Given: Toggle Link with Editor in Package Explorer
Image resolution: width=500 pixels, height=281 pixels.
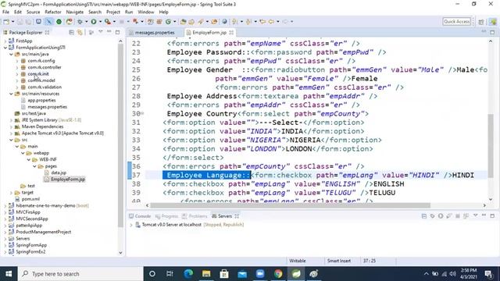Looking at the screenshot, I should [x=80, y=33].
